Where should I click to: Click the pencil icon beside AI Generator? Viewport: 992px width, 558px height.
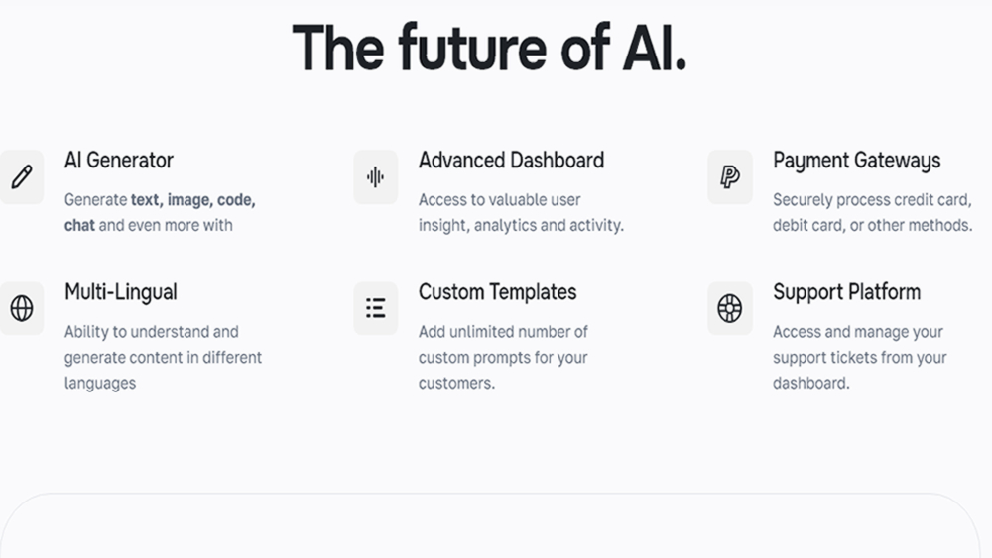[x=22, y=177]
